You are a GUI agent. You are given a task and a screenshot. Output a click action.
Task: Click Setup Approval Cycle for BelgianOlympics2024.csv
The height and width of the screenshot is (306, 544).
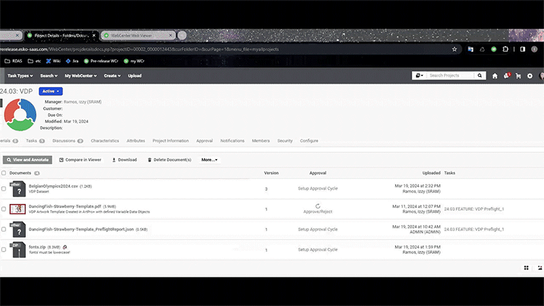(318, 188)
